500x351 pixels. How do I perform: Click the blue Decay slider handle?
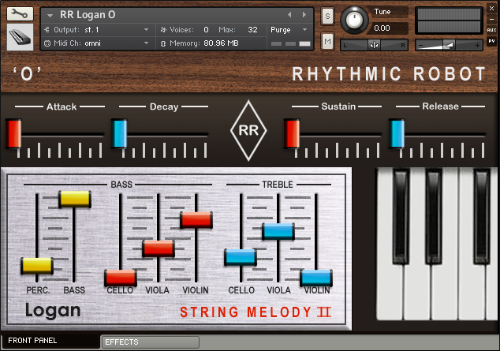tap(119, 133)
